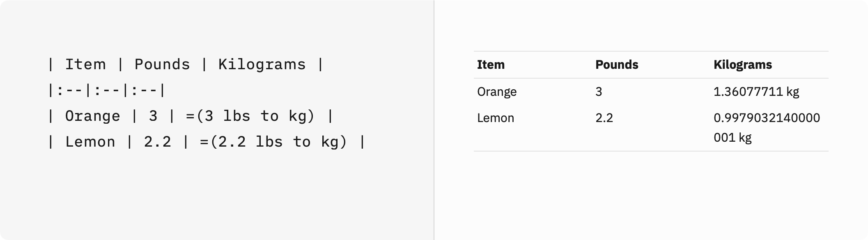The height and width of the screenshot is (240, 868).
Task: Select the Pounds value 3 in the table
Action: 599,92
